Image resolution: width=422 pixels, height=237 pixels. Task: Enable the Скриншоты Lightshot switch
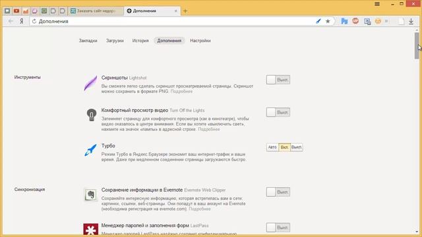click(x=278, y=80)
